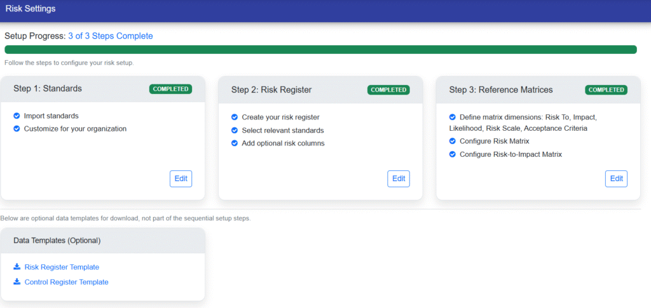Click COMPLETED badge on Step 3 Reference Matrices

pos(606,90)
